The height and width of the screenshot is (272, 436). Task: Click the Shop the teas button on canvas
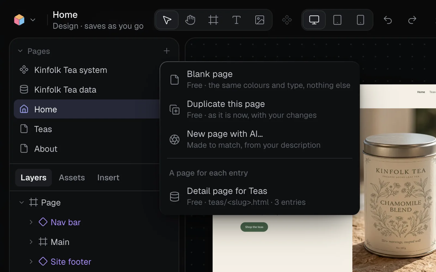[x=254, y=227]
